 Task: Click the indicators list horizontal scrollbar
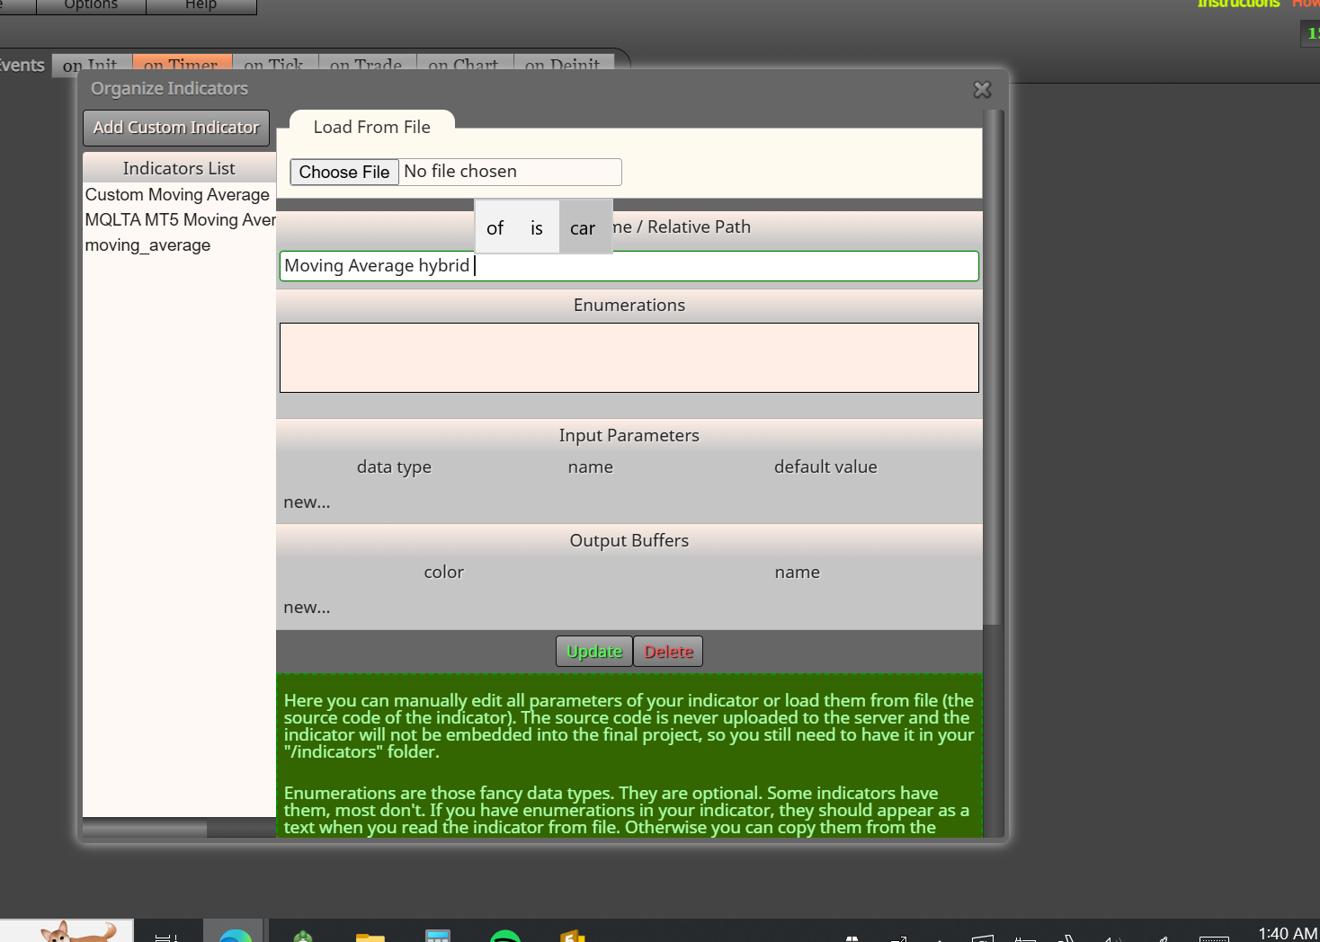click(145, 828)
